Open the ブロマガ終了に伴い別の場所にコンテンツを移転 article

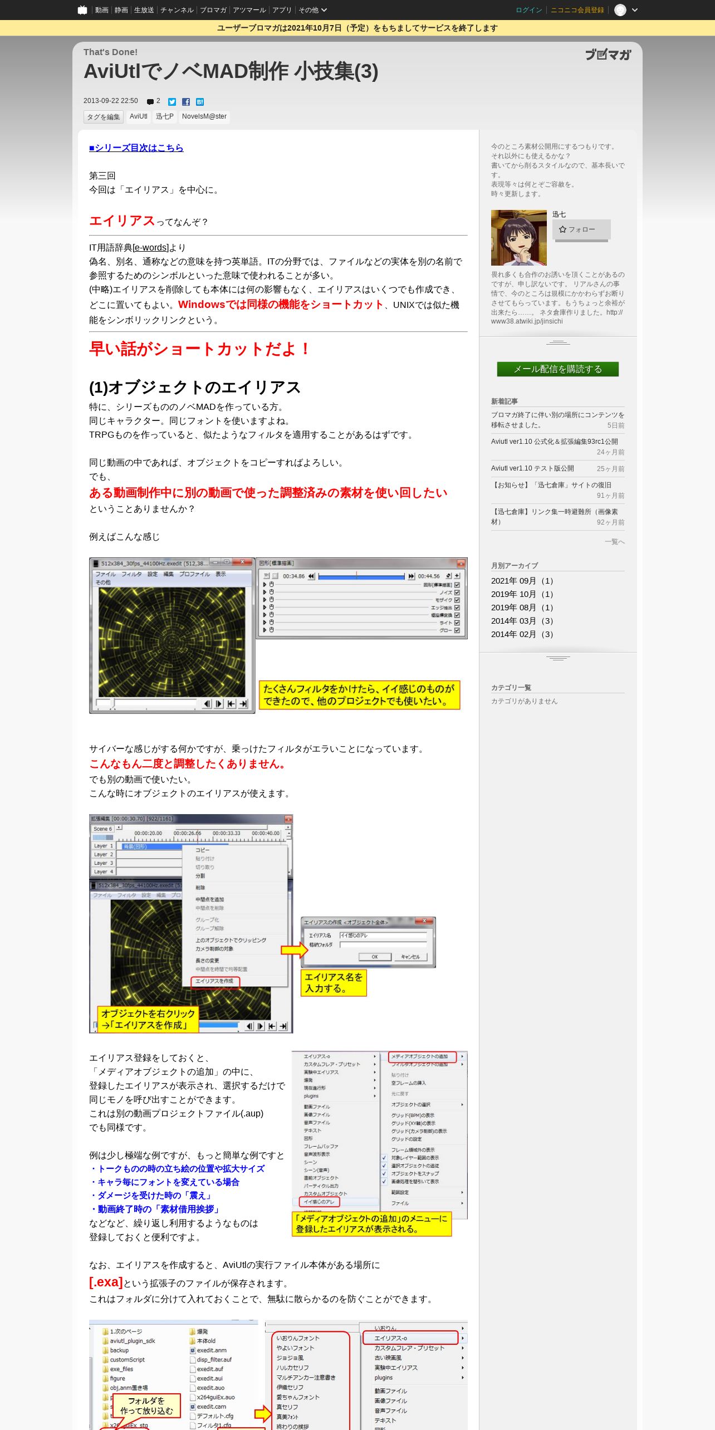(558, 420)
